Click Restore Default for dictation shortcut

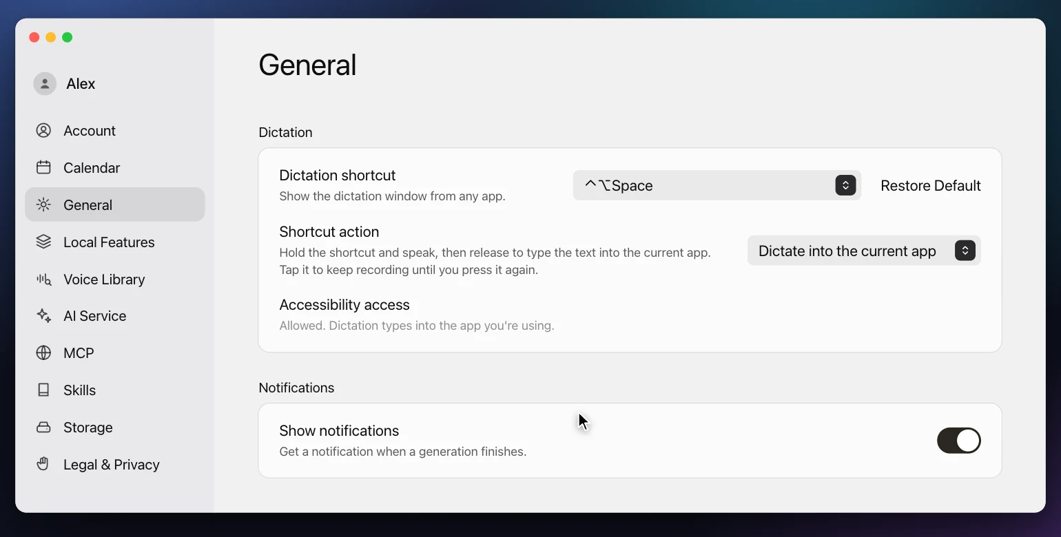click(x=931, y=186)
